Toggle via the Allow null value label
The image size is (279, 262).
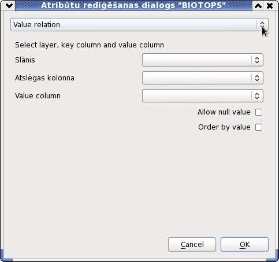[x=224, y=112]
